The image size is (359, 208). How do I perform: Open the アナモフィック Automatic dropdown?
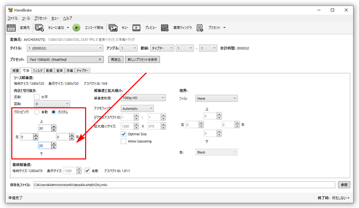(137, 108)
